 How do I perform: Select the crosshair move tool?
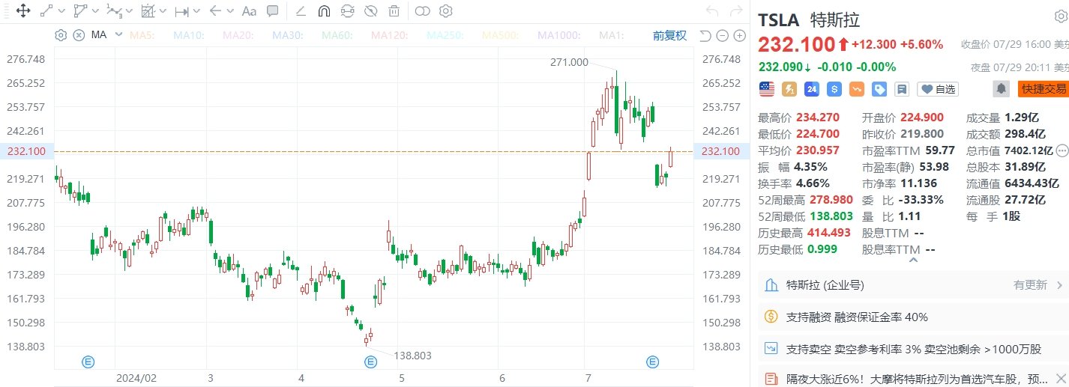tap(22, 11)
